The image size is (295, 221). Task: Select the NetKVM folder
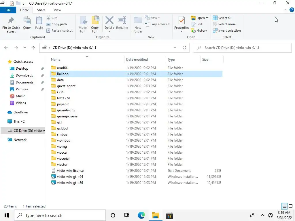63,98
